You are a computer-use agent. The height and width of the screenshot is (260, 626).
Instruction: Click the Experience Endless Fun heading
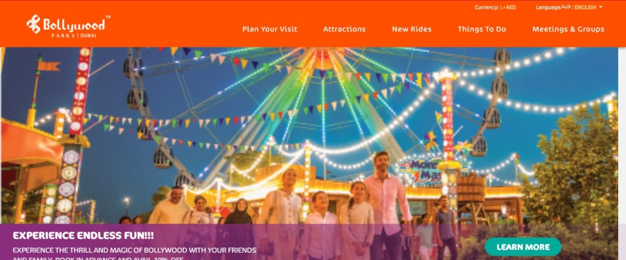(x=83, y=236)
